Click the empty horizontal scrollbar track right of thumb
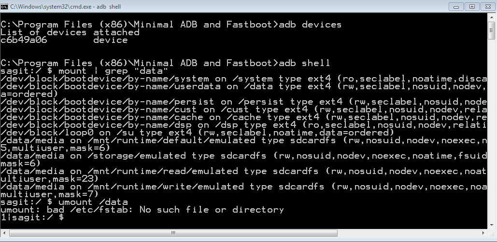497x242 pixels. (x=411, y=233)
